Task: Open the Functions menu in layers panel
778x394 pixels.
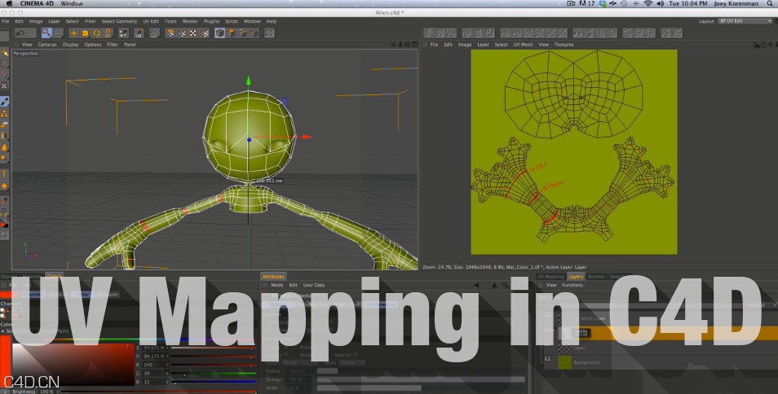Action: [572, 285]
